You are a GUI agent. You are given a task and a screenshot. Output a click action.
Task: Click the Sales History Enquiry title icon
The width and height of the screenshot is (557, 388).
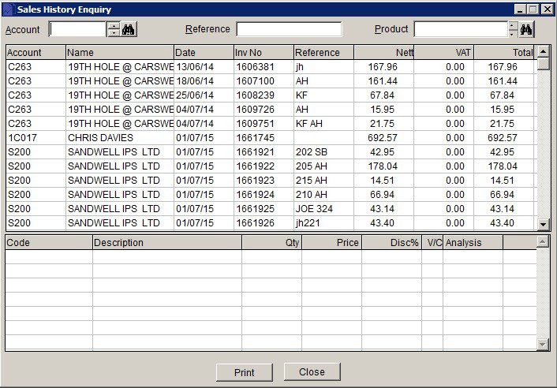[x=9, y=9]
